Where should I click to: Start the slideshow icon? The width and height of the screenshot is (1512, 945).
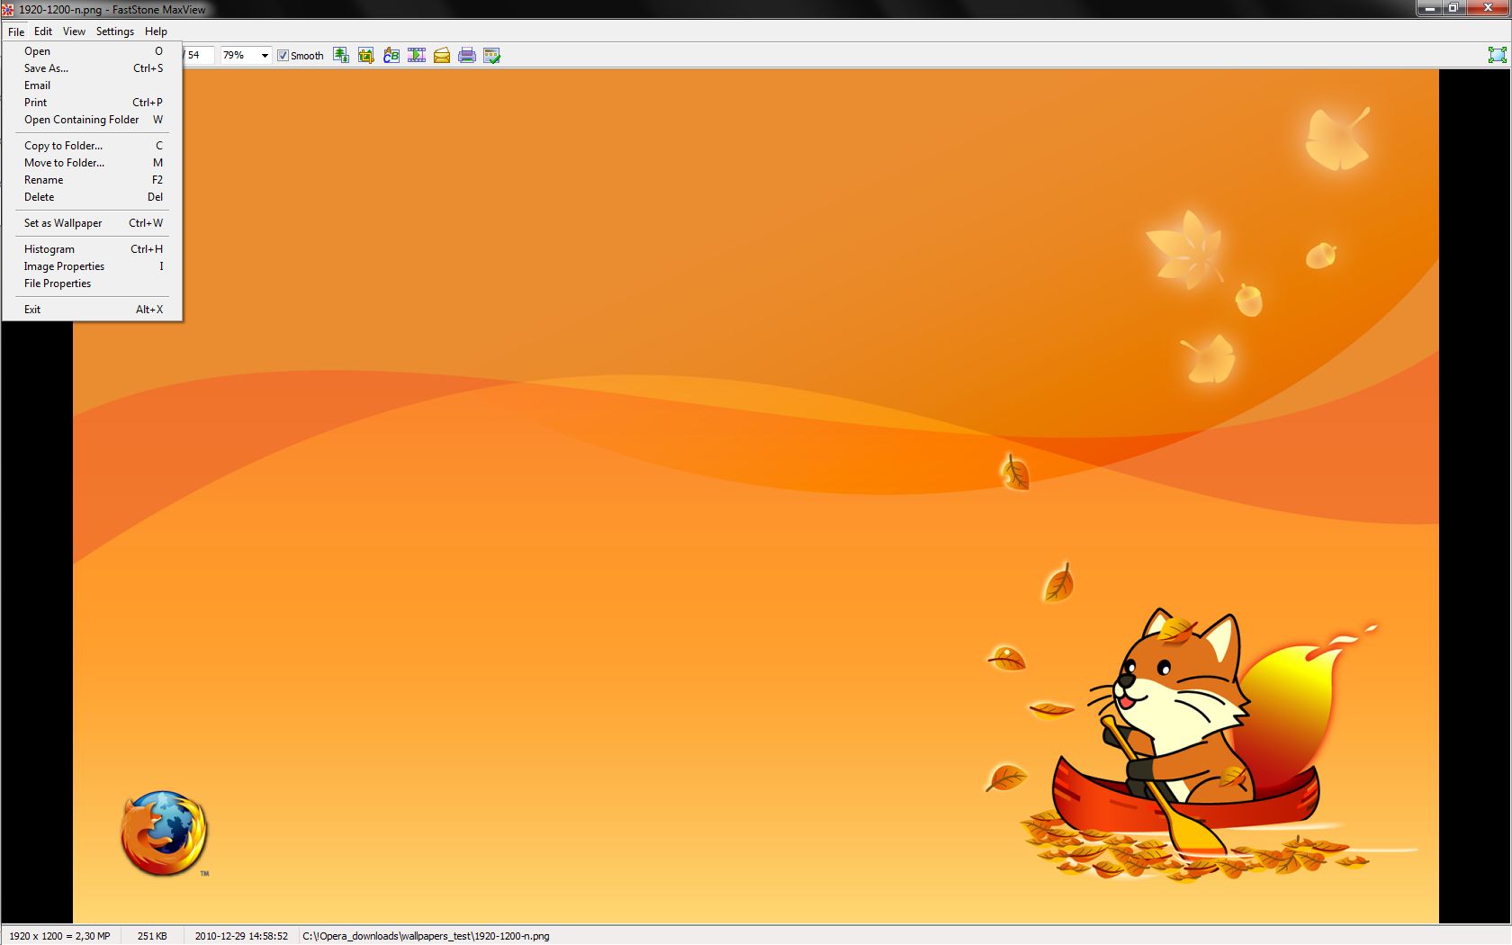tap(417, 56)
